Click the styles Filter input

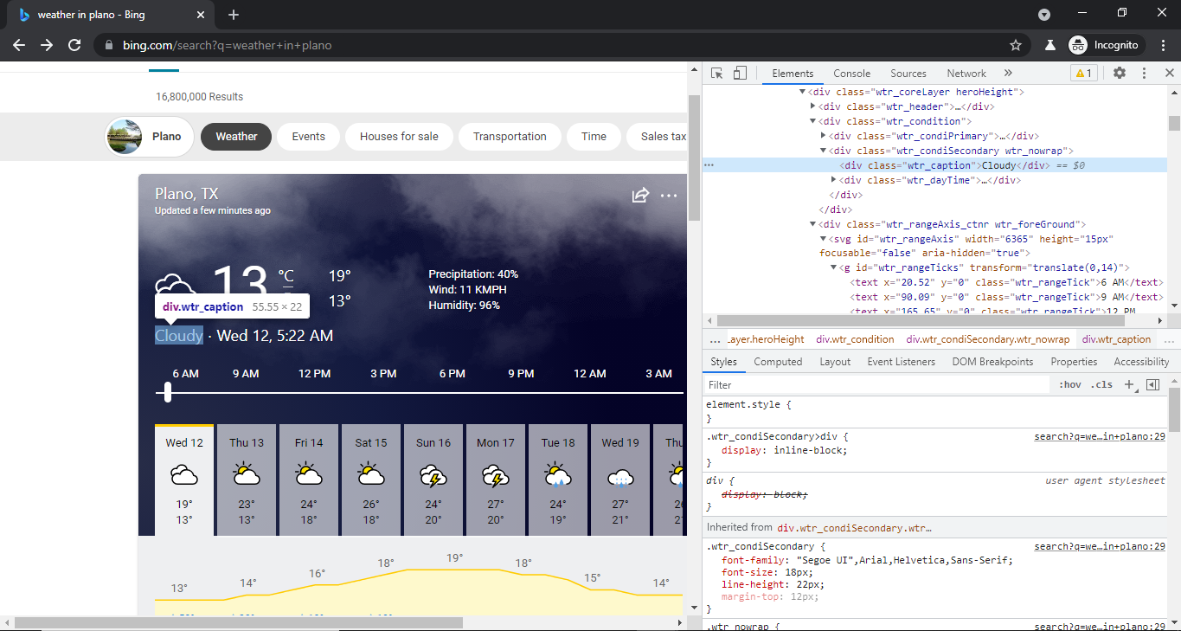click(x=876, y=385)
